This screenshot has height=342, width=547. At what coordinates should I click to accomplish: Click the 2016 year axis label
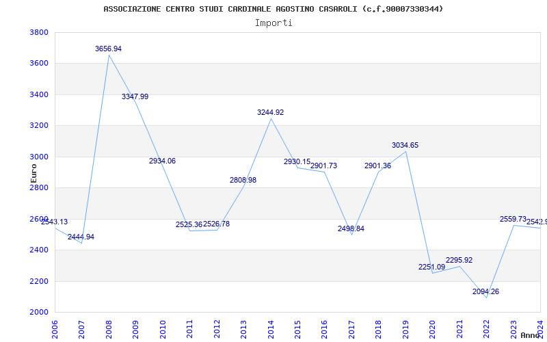tap(324, 330)
